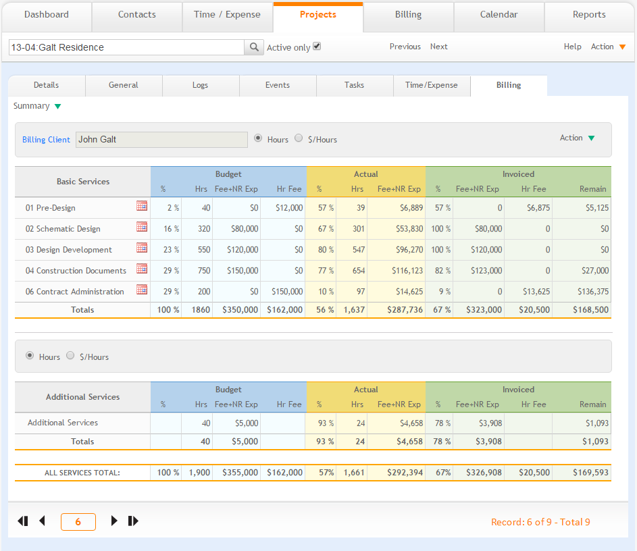
Task: Click the record number input box
Action: pos(78,522)
